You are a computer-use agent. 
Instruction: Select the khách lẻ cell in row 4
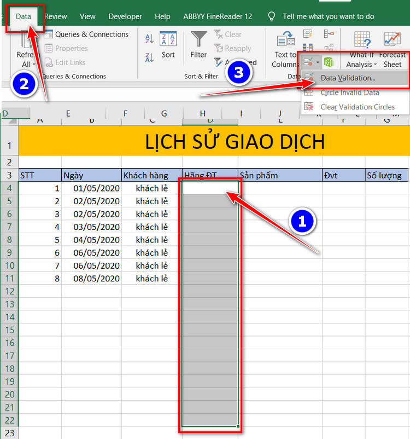coord(152,188)
